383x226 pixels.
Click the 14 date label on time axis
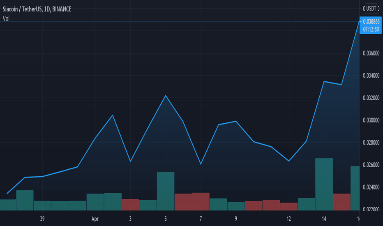coord(324,219)
